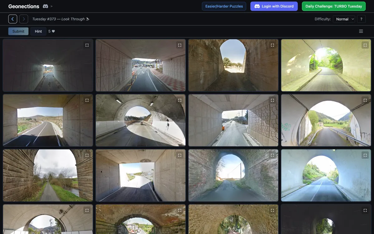Click the Geonections logo

click(x=24, y=6)
